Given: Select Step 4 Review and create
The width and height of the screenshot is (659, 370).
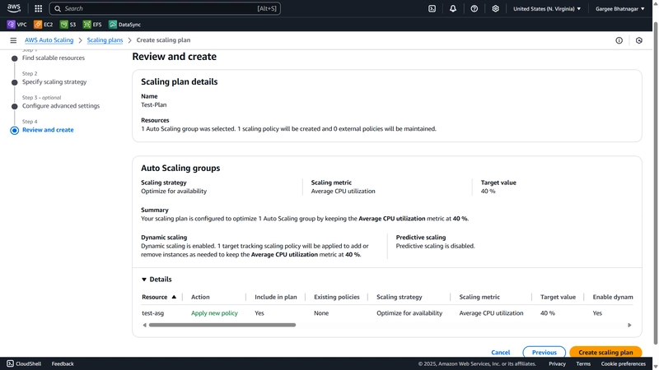Looking at the screenshot, I should (x=48, y=130).
